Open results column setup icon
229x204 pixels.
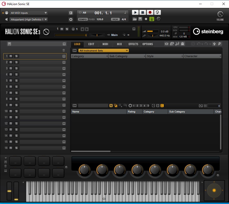pos(205,106)
